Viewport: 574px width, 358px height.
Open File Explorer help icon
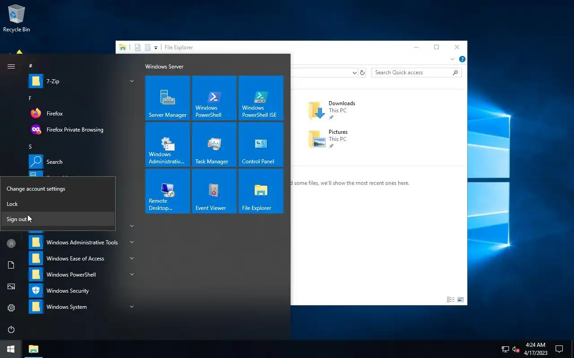(x=462, y=59)
